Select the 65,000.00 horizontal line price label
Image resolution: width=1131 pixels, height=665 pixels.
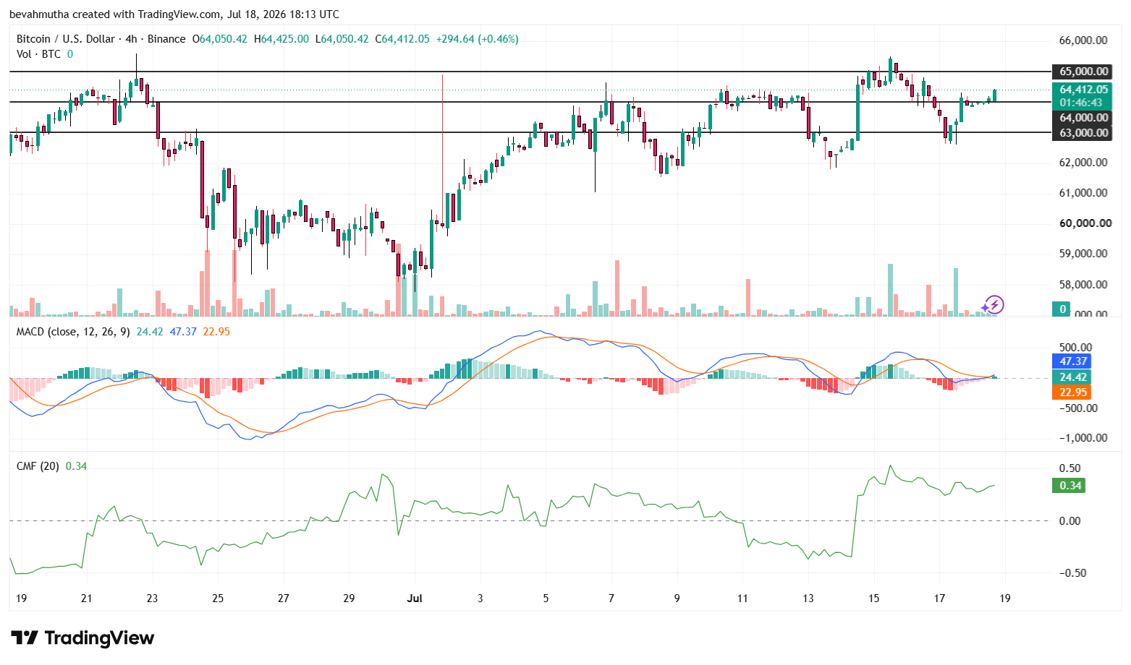(1082, 72)
